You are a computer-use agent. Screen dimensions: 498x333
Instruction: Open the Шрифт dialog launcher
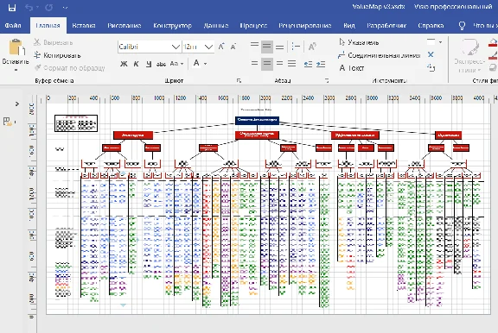pos(239,81)
